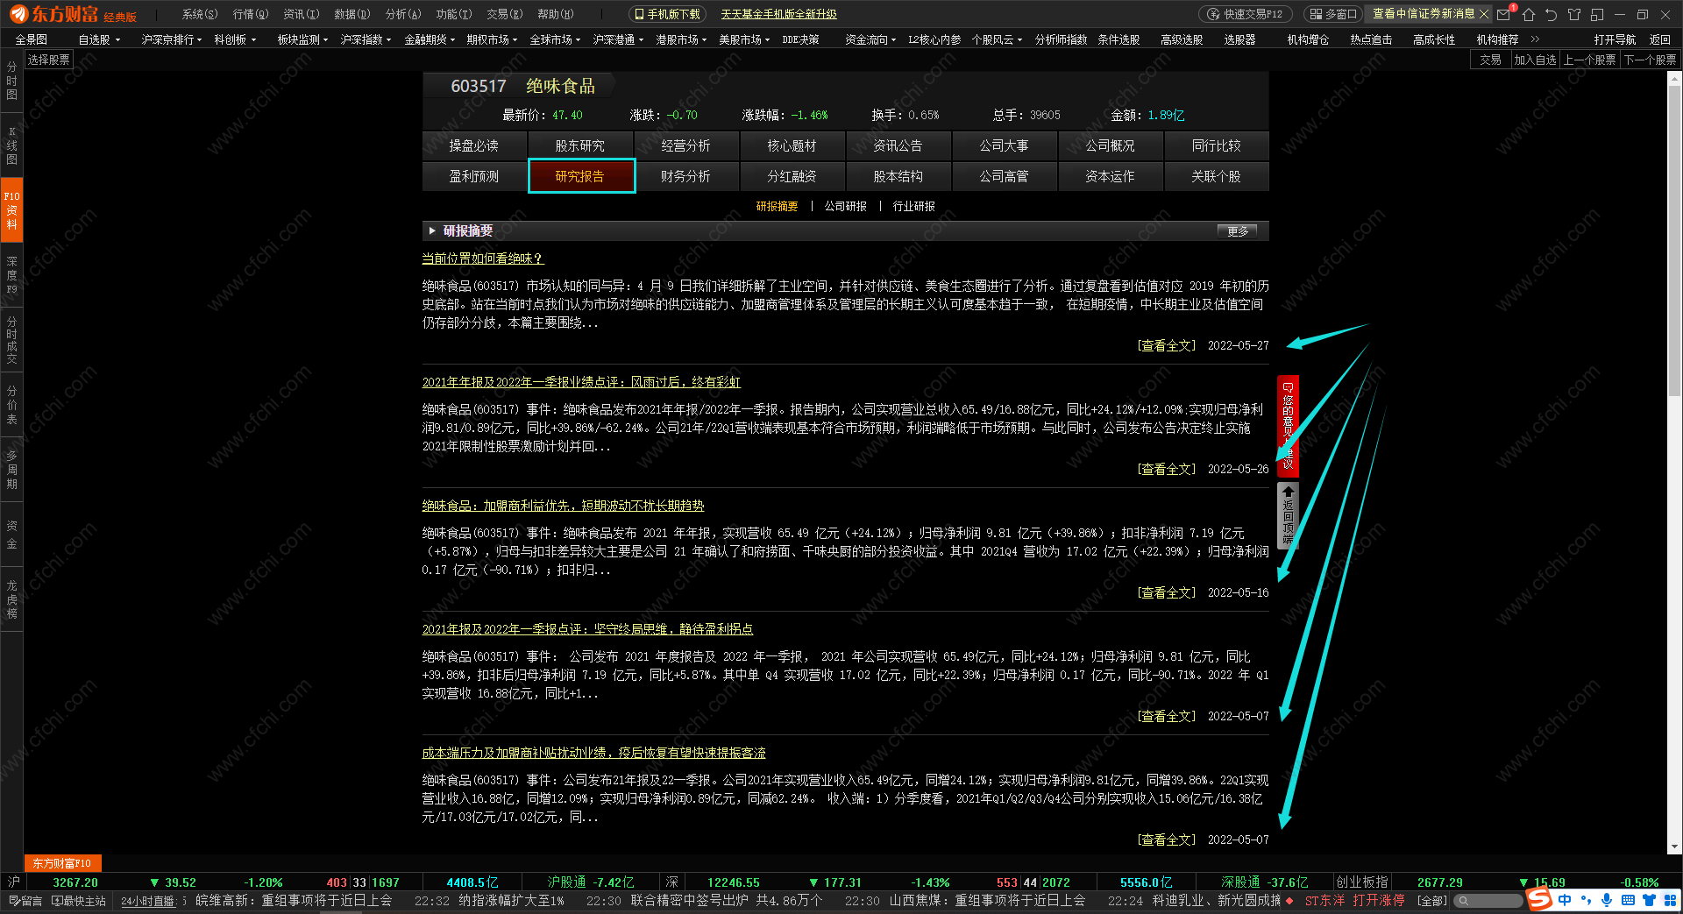Switch to 股东研究 tab
Image resolution: width=1683 pixels, height=914 pixels.
(x=580, y=145)
